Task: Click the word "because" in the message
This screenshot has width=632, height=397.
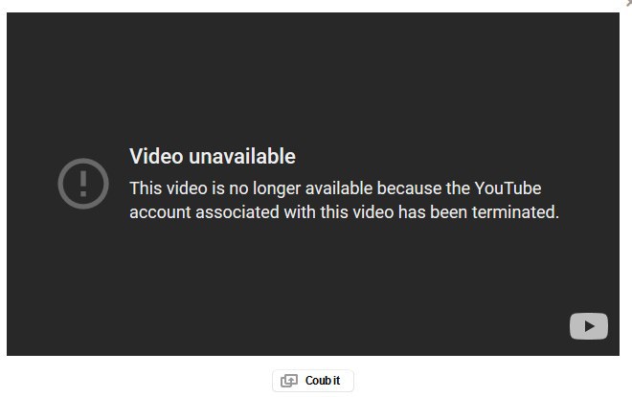Action: 409,188
